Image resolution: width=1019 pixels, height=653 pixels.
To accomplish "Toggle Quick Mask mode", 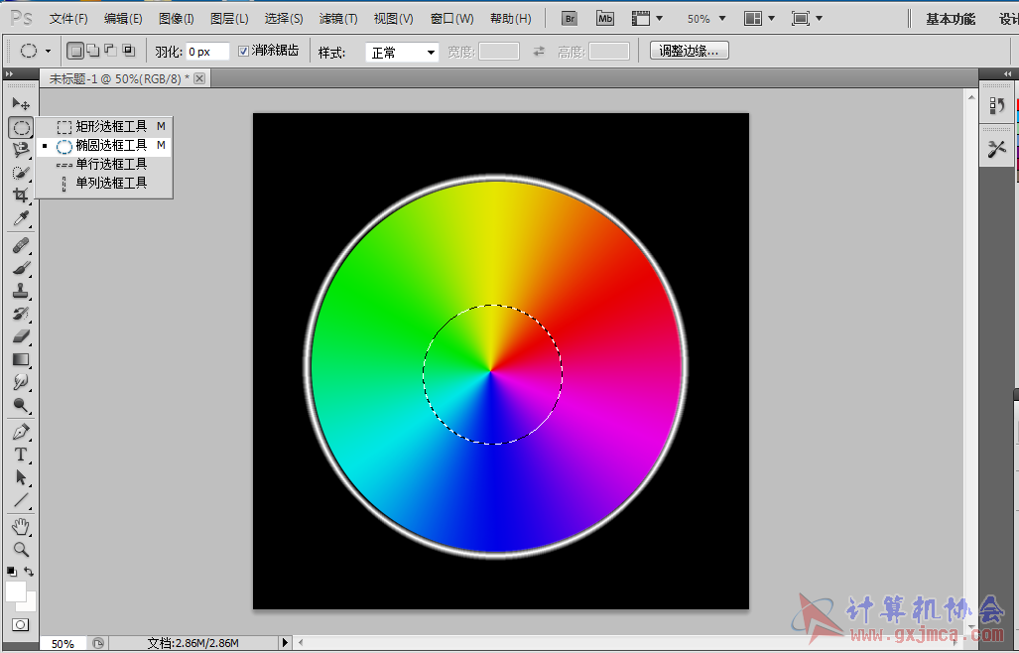I will [x=21, y=625].
